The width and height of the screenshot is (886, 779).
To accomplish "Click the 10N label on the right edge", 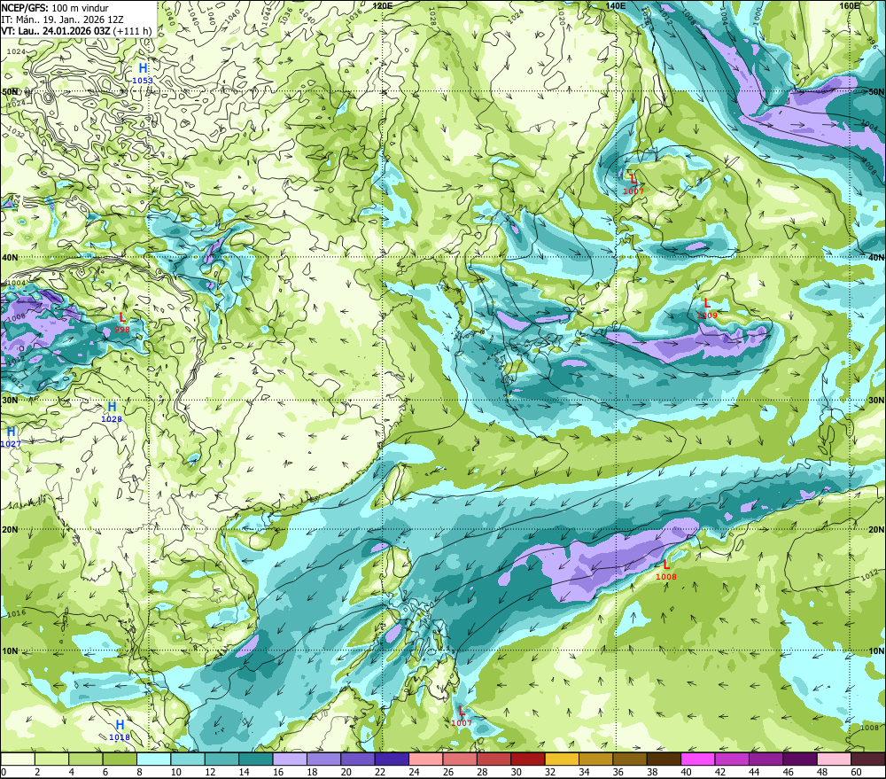I will [876, 650].
